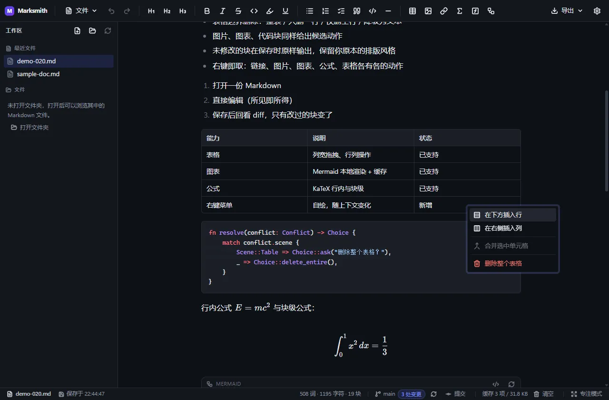609x400 pixels.
Task: Insert a block quote
Action: (x=357, y=11)
